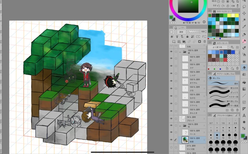Image resolution: width=248 pixels, height=154 pixels.
Task: Select the Eraser tool in toolbar
Action: 244,68
